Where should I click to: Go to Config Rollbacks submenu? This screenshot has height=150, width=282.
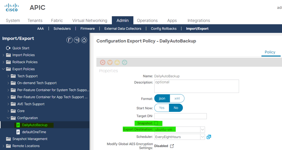click(x=164, y=29)
